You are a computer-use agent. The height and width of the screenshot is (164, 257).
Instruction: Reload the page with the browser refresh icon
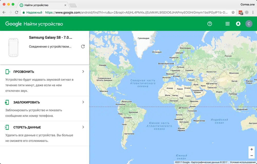pos(16,12)
